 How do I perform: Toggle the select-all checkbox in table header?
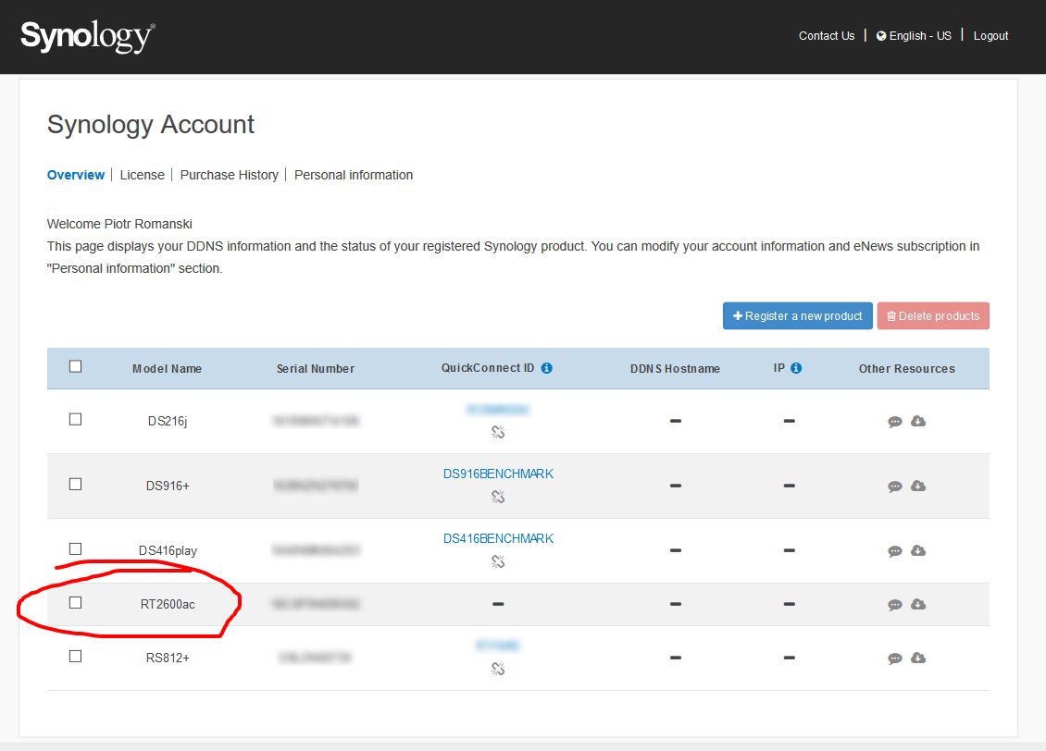pyautogui.click(x=75, y=366)
